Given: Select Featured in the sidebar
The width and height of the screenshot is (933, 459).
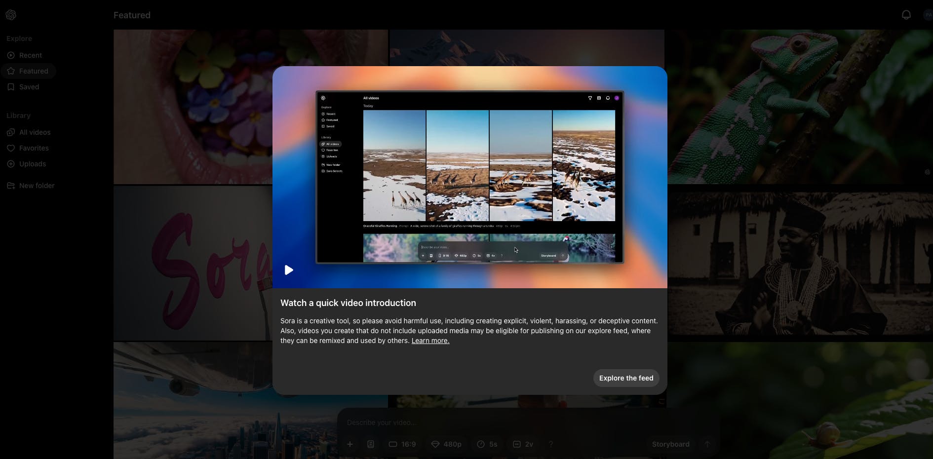Looking at the screenshot, I should pyautogui.click(x=28, y=71).
